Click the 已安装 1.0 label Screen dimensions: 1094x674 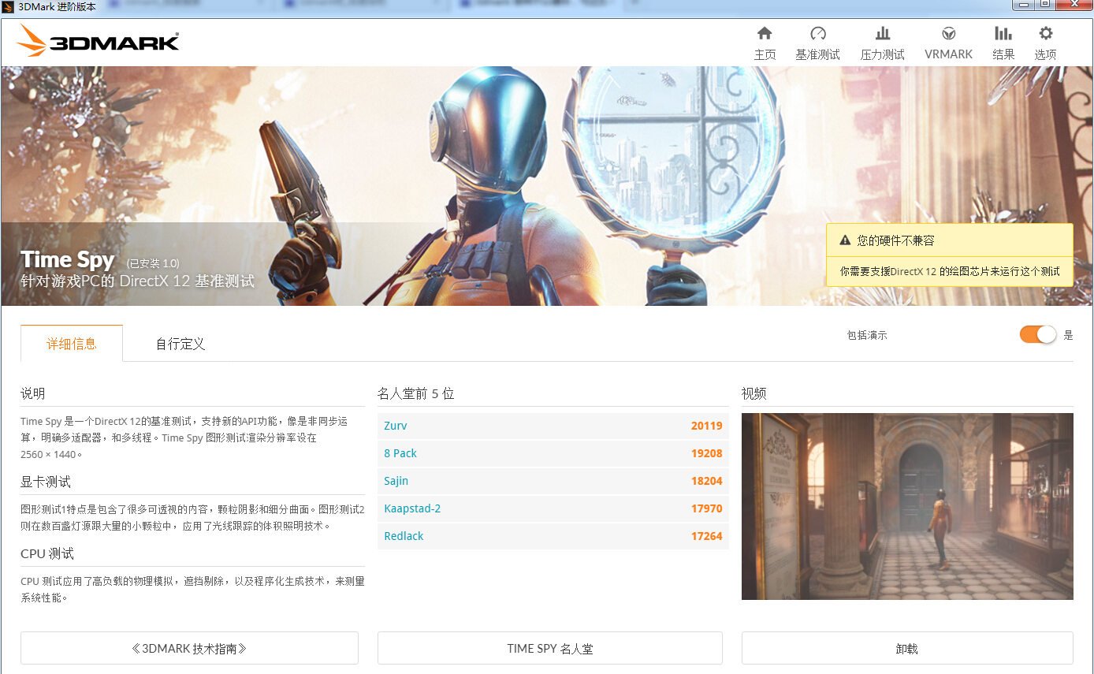pyautogui.click(x=154, y=263)
